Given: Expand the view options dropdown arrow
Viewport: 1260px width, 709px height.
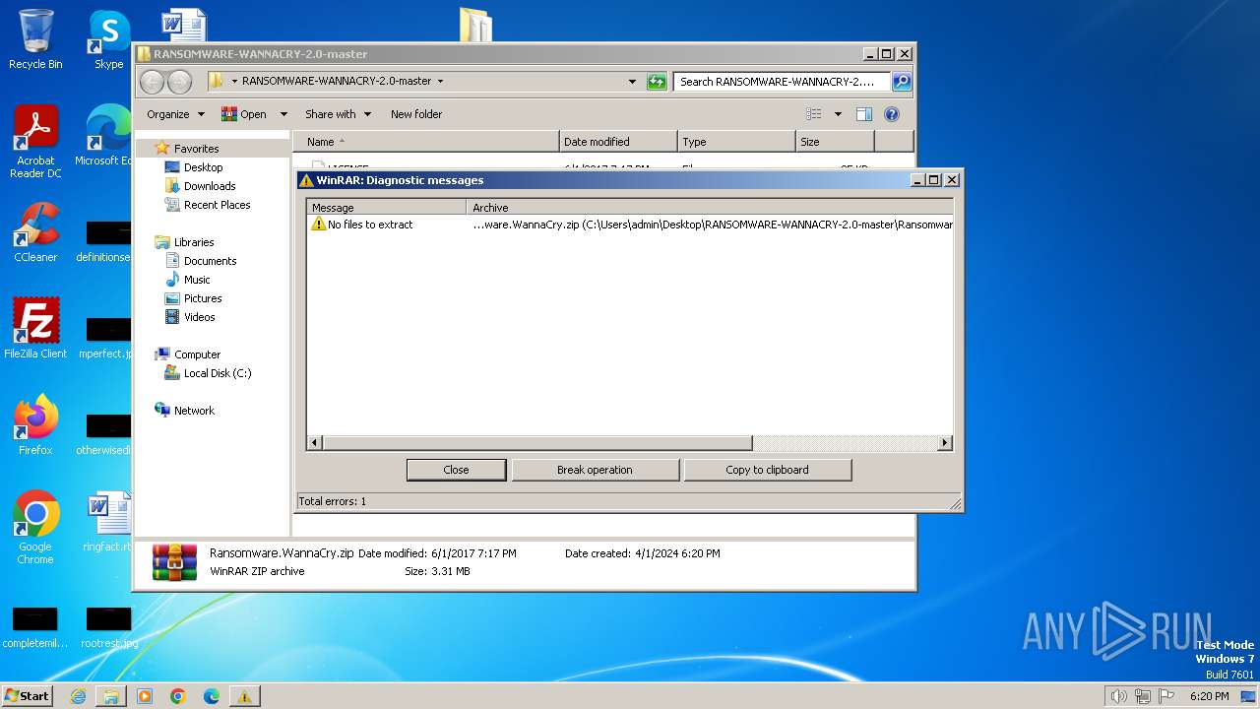Looking at the screenshot, I should coord(838,114).
